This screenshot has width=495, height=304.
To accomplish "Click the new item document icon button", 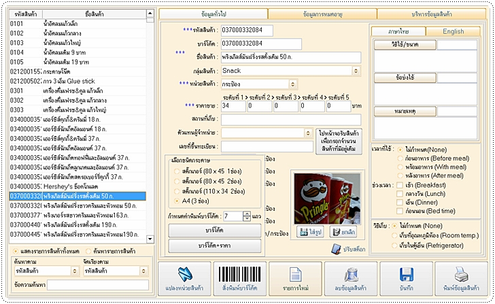I will click(x=295, y=278).
